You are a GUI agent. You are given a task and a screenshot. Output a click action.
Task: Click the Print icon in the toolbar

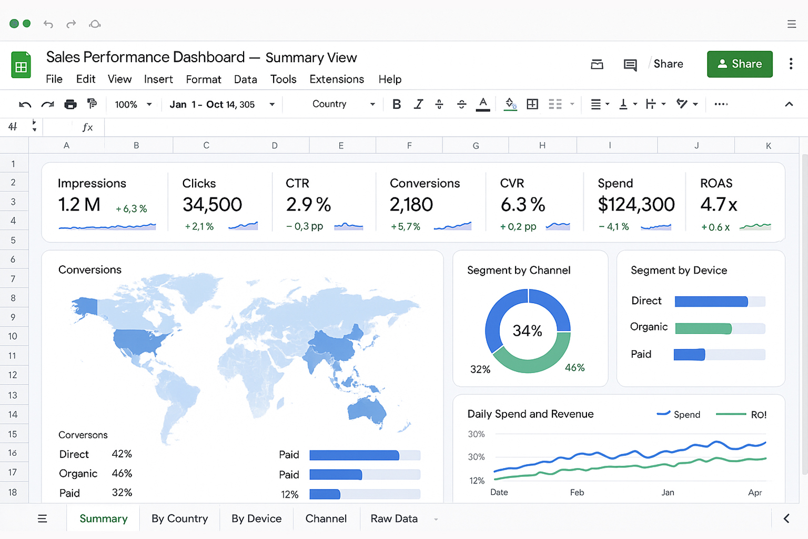(70, 104)
